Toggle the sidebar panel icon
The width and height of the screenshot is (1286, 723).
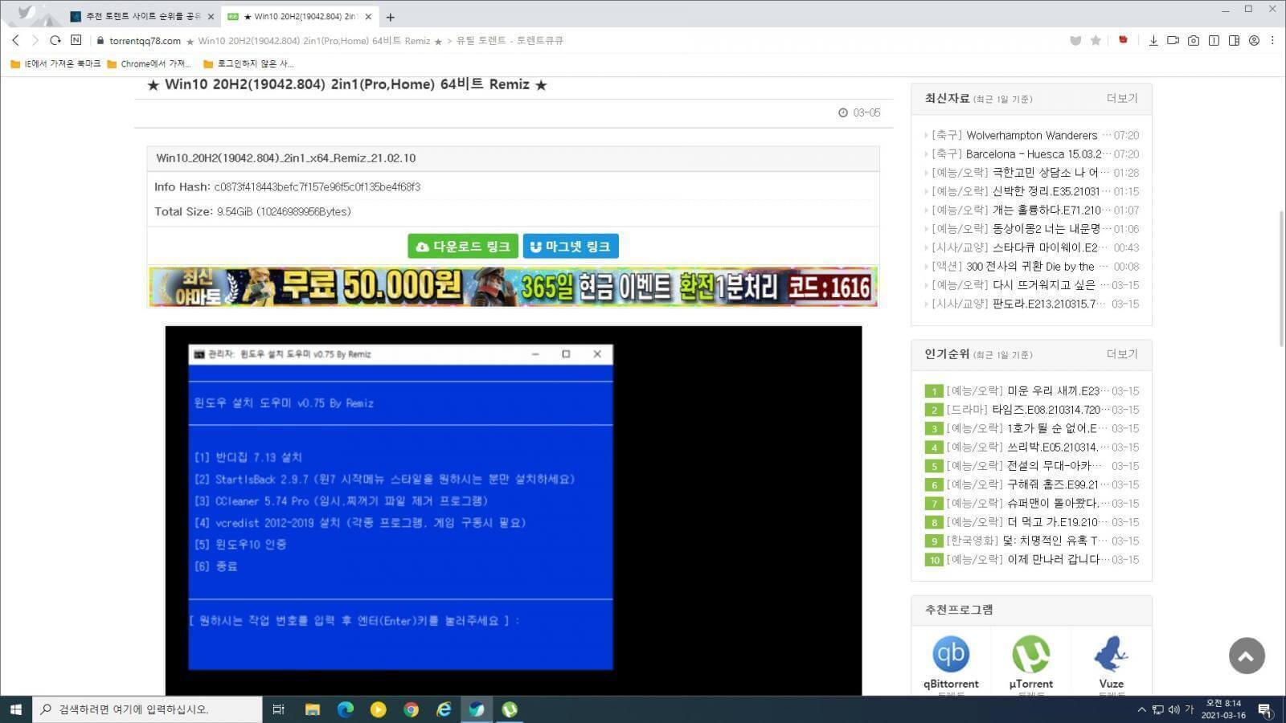(1234, 40)
